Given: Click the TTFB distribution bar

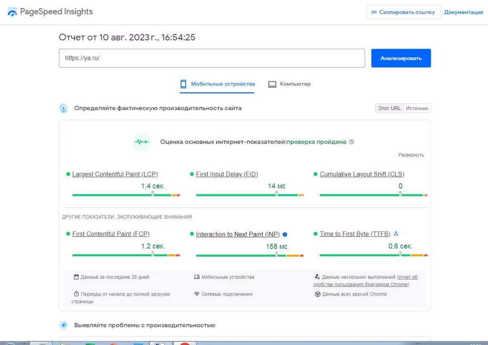Looking at the screenshot, I should point(374,255).
